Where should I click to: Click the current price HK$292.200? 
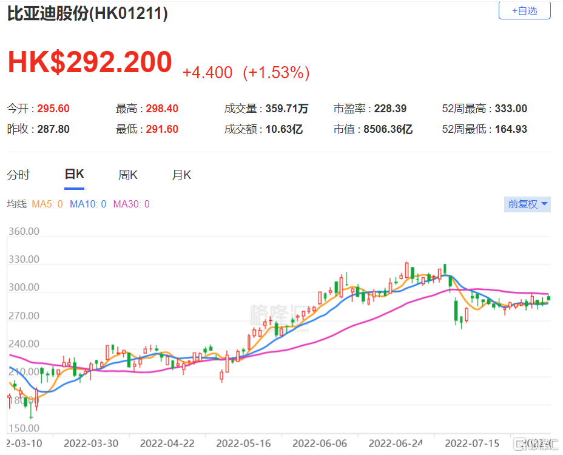[90, 62]
